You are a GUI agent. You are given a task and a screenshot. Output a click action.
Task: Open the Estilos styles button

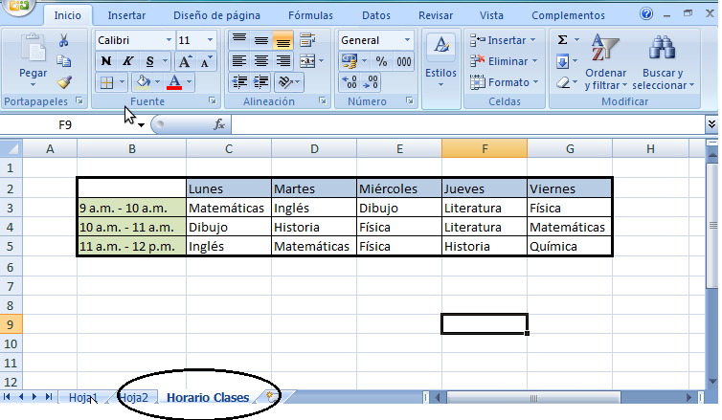(x=440, y=59)
